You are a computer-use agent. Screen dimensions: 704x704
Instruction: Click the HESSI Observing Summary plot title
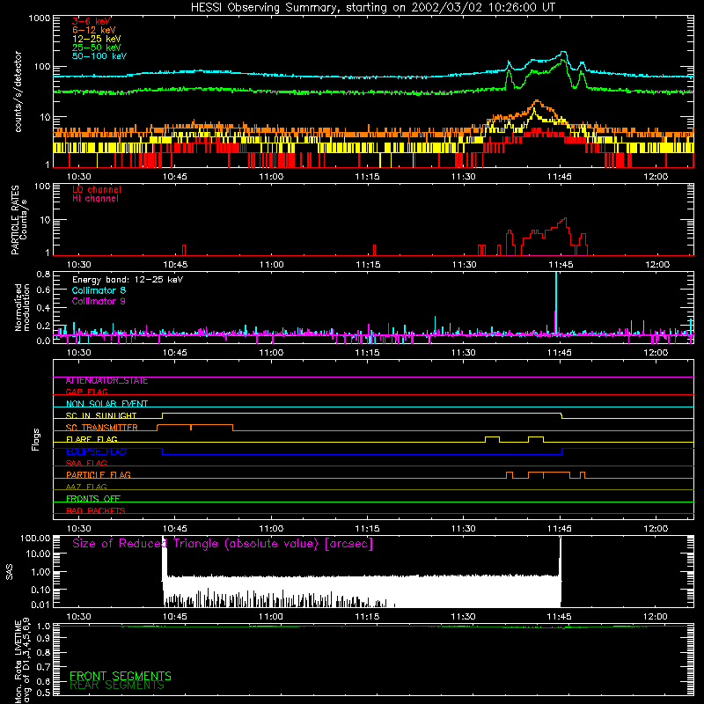point(372,8)
